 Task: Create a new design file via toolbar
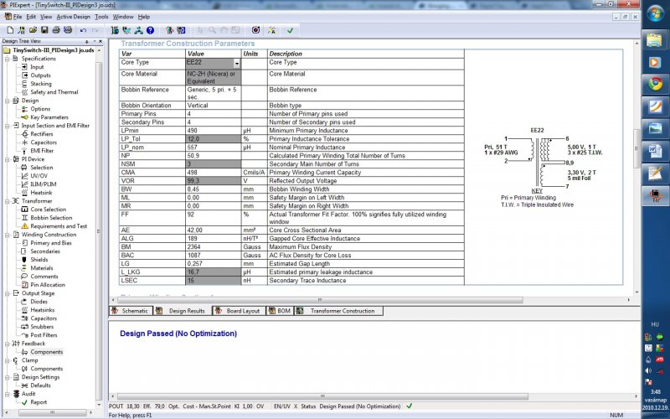[10, 30]
